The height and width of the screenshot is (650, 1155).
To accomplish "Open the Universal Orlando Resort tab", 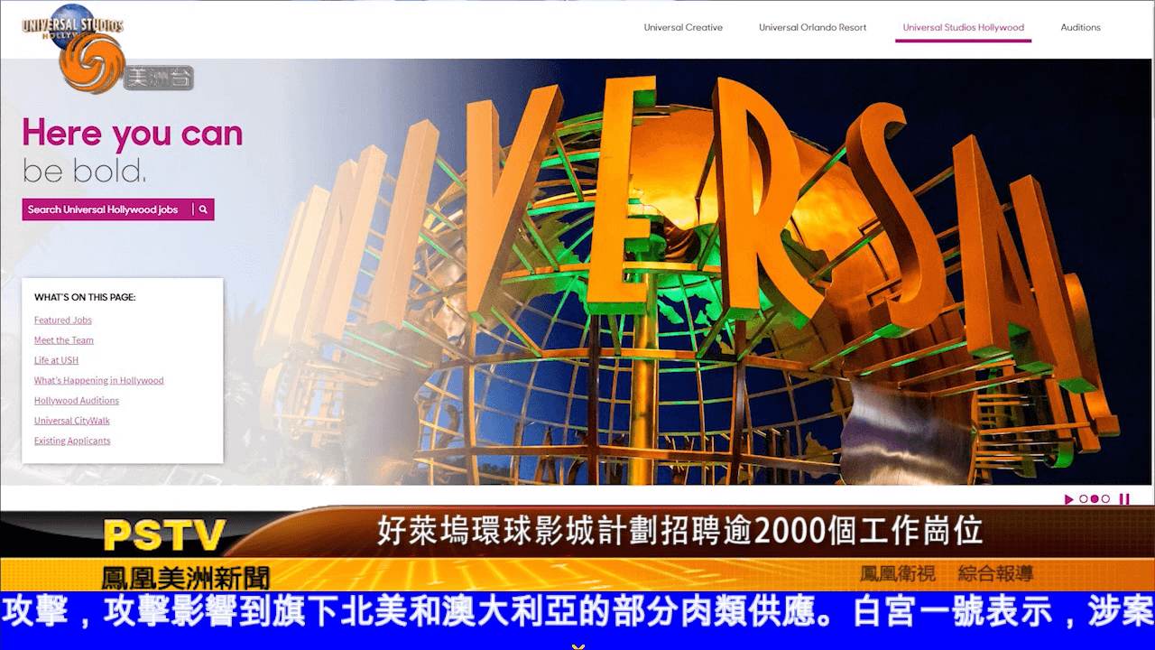I will 812,27.
